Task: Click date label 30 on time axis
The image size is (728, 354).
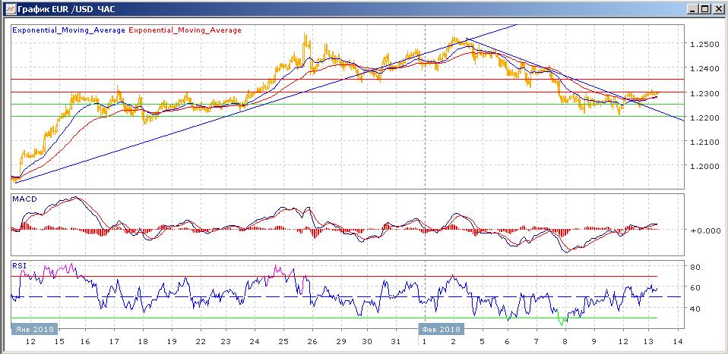Action: 367,342
